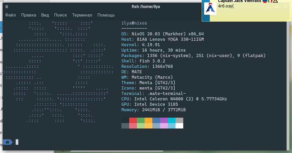The height and width of the screenshot is (153, 292).
Task: Click the OS line NixOS 20.03
Action: tap(163, 34)
